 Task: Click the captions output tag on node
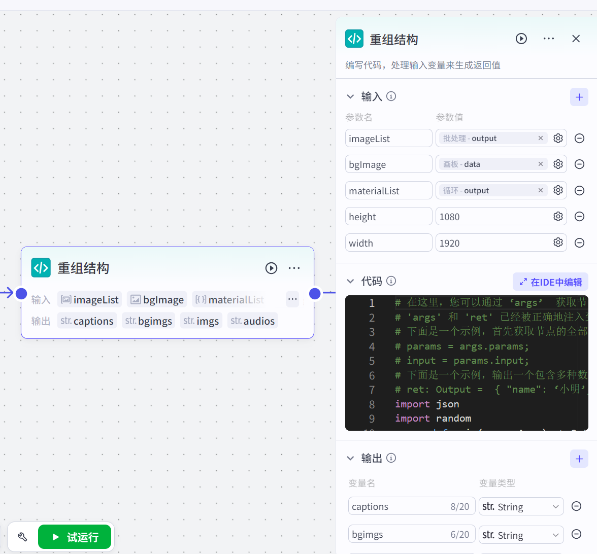(x=87, y=321)
